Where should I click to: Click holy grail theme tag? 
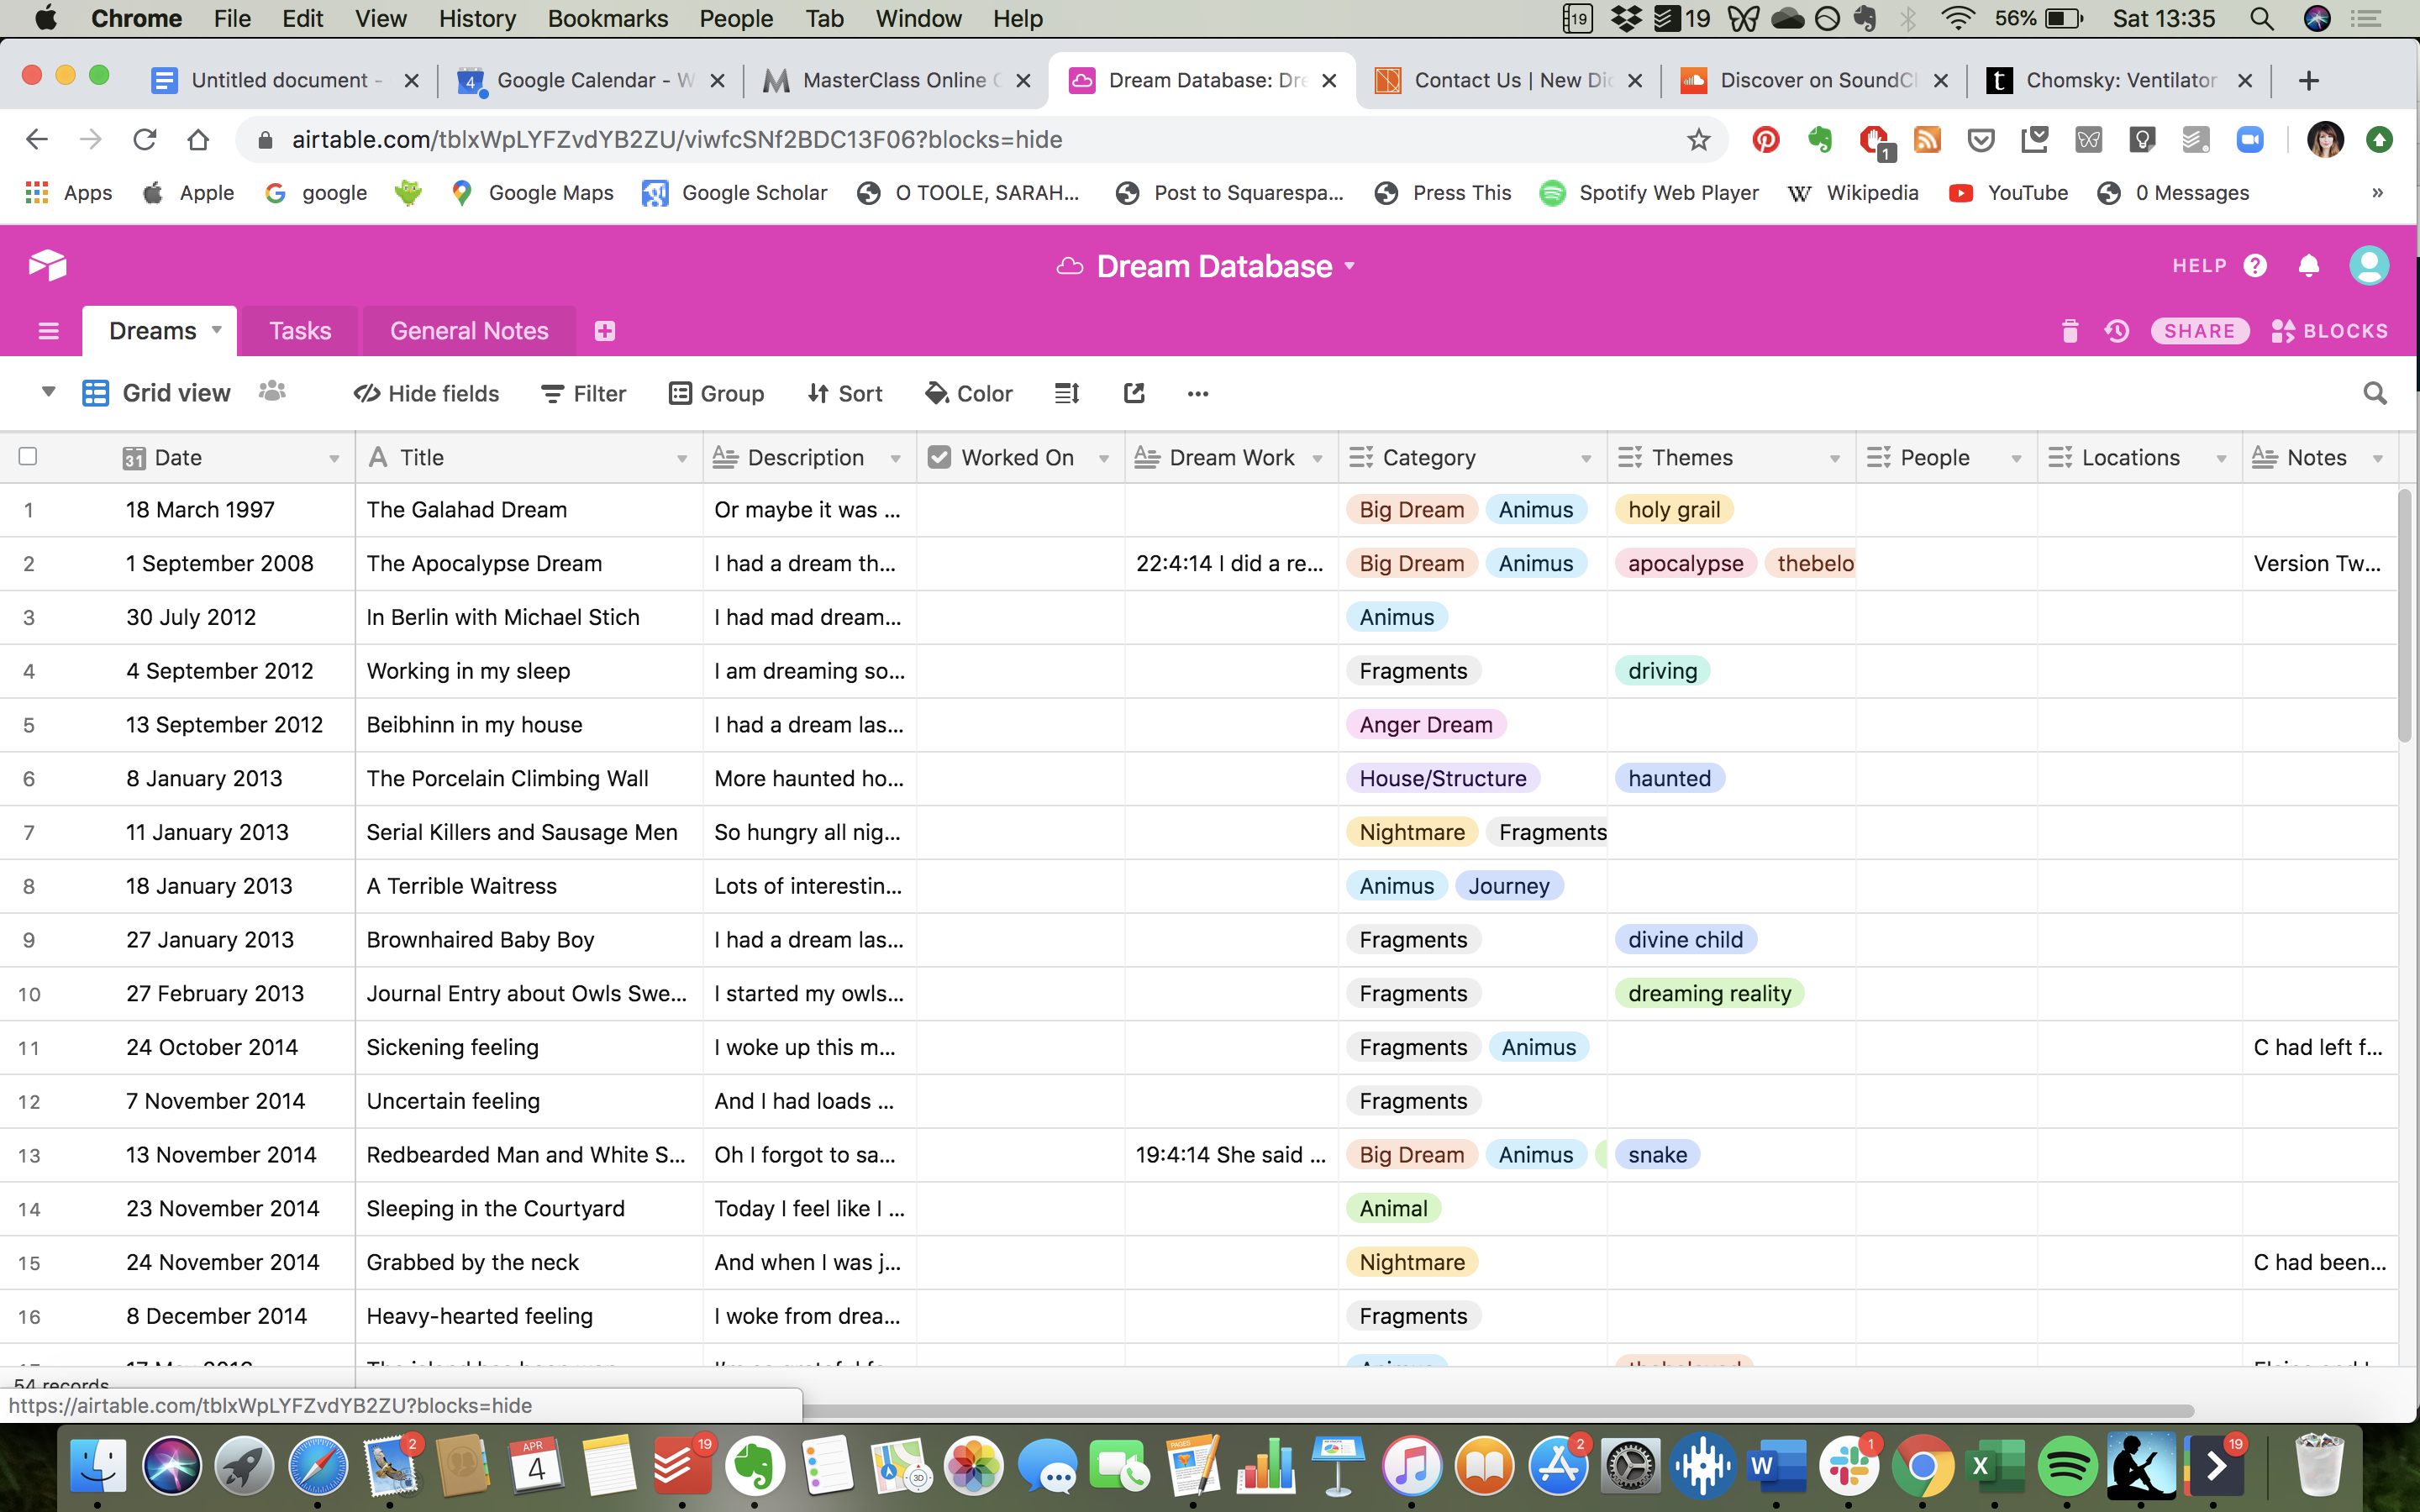[1674, 510]
